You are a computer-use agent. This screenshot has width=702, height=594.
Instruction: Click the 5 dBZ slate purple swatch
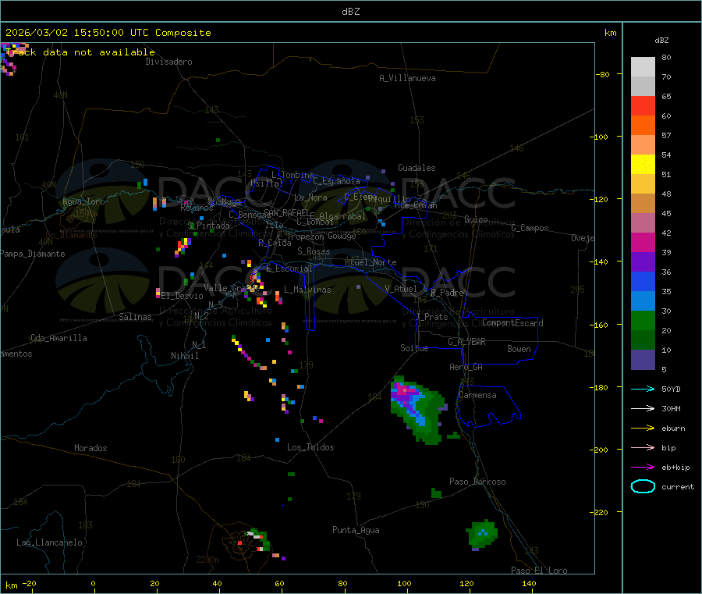(643, 360)
